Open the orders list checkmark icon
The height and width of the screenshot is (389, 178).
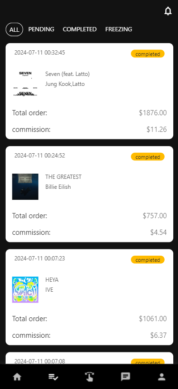(53, 377)
